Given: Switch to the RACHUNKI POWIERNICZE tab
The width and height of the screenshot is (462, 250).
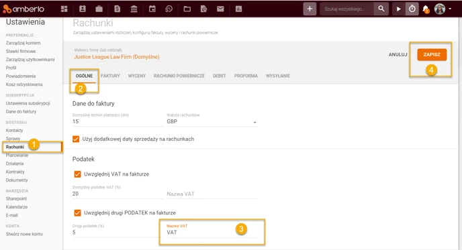Looking at the screenshot, I should (x=179, y=76).
